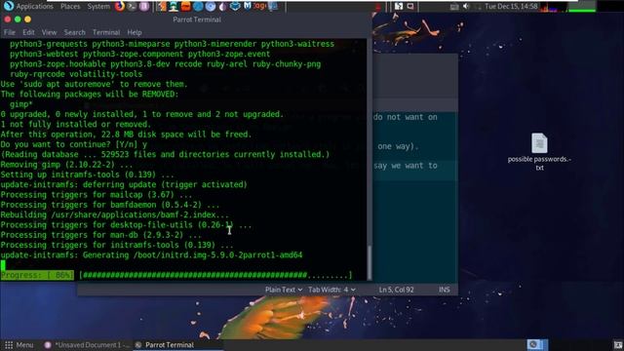Click the bottom-right corner panel icon

pyautogui.click(x=617, y=344)
